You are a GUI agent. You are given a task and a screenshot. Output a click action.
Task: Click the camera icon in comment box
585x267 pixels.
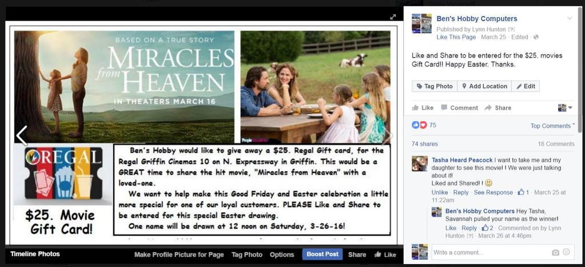point(555,253)
